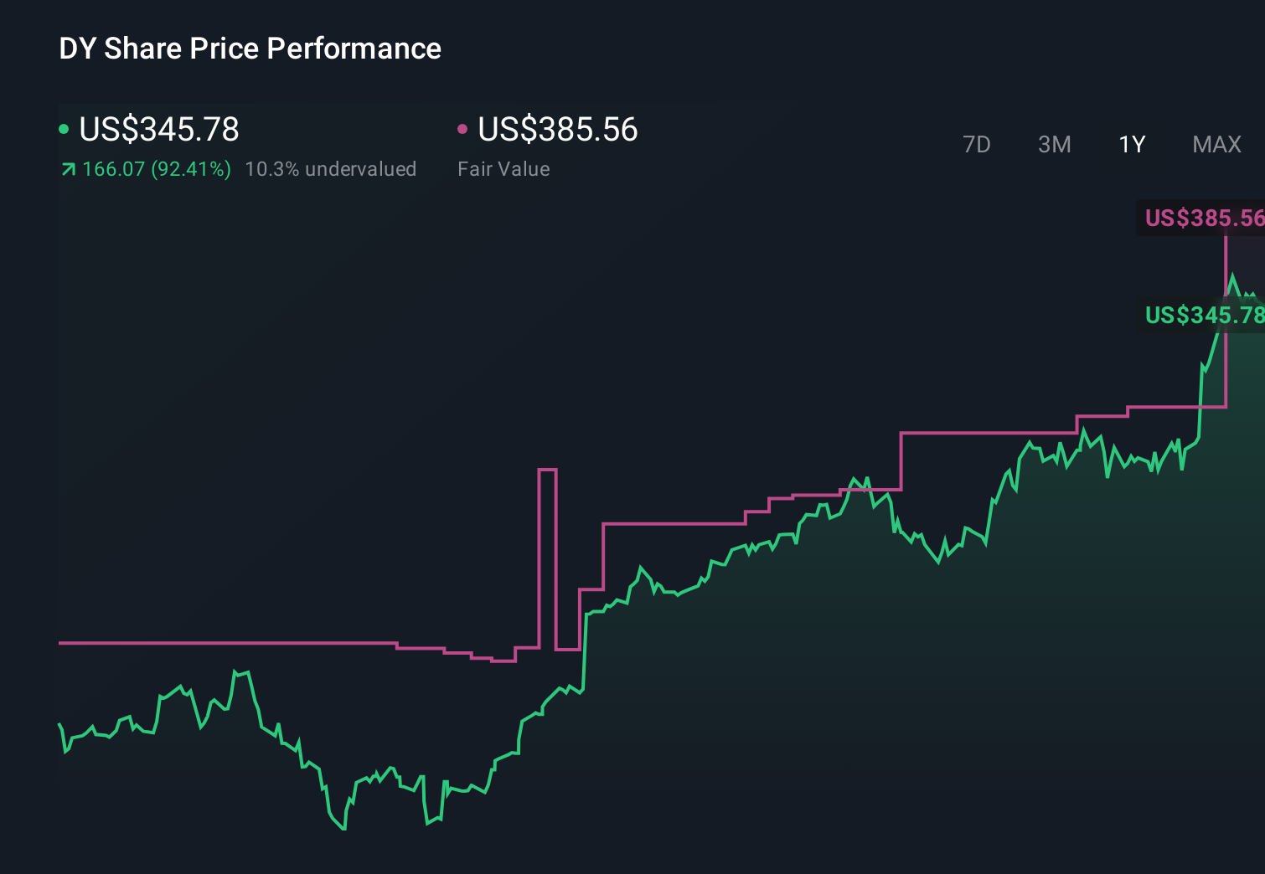Select the 1Y time range
The width and height of the screenshot is (1265, 874).
coord(1131,144)
